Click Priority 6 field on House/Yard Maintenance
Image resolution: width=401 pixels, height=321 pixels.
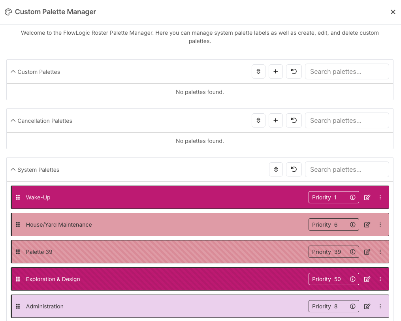334,225
